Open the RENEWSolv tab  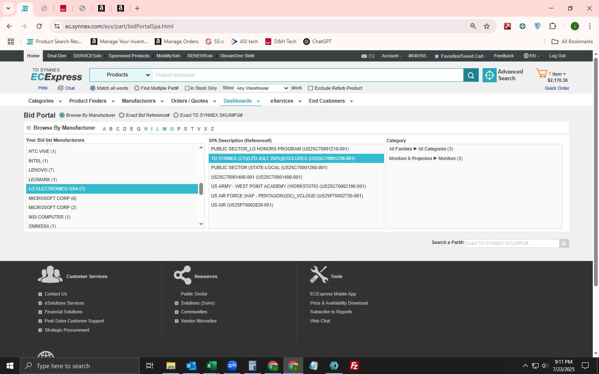click(x=200, y=56)
